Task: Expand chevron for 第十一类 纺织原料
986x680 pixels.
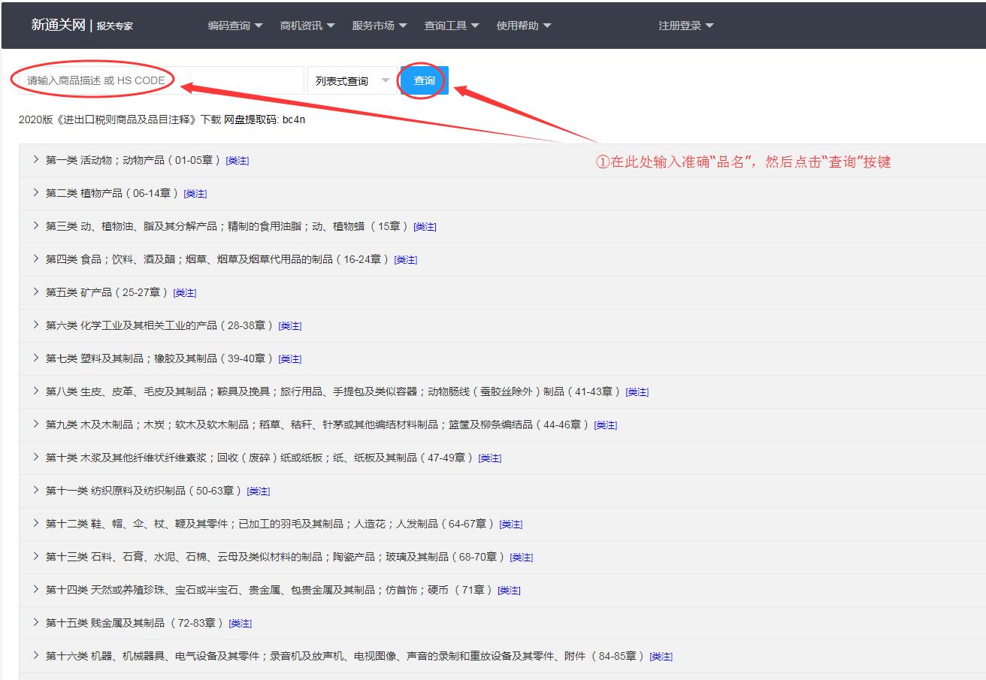Action: [x=35, y=490]
